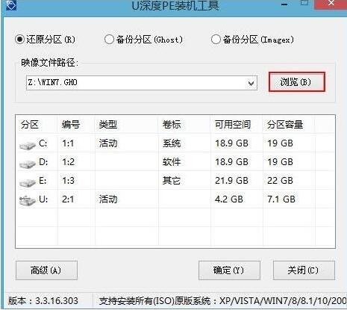Click the 分区容量 column header
Viewport: 347px width, 310px height.
pyautogui.click(x=285, y=124)
